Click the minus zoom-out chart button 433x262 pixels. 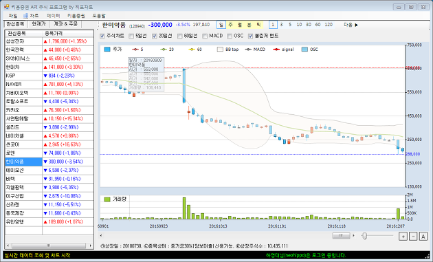tap(413, 237)
